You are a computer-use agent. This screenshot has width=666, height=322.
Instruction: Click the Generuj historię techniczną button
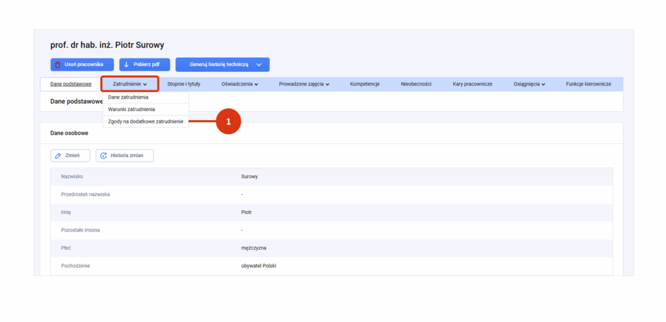click(x=222, y=65)
